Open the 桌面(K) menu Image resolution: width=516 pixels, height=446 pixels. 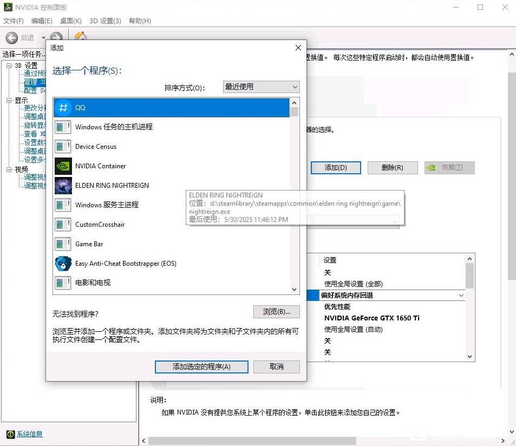click(x=71, y=21)
